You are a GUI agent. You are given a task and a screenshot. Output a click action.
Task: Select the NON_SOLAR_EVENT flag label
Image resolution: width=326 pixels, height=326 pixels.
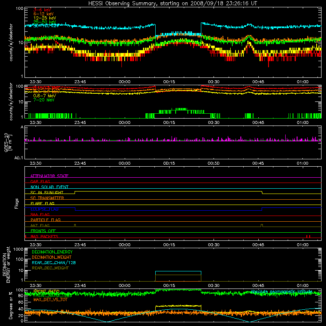pos(49,187)
